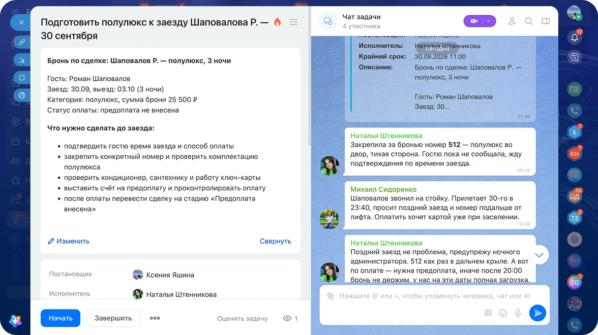
Task: Click Михаил Сидоренко name in chat
Action: [383, 189]
